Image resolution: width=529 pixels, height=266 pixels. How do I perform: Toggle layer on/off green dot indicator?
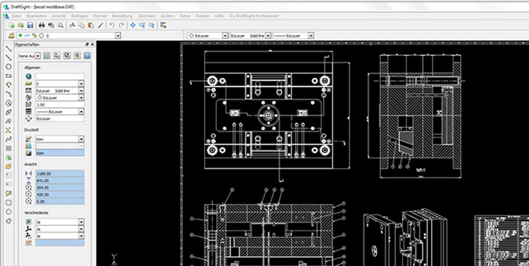coord(20,36)
